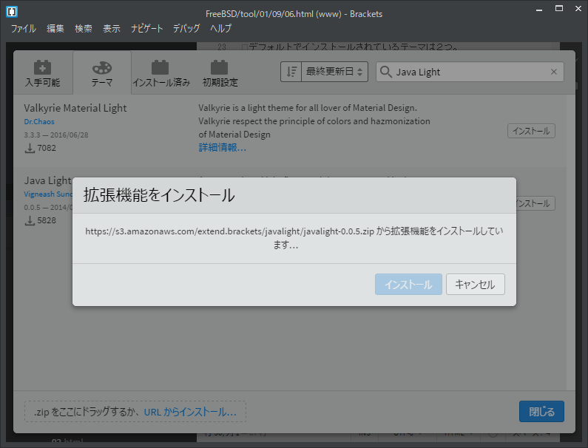Switch to the 入手可能 tab
This screenshot has width=588, height=448.
click(43, 72)
